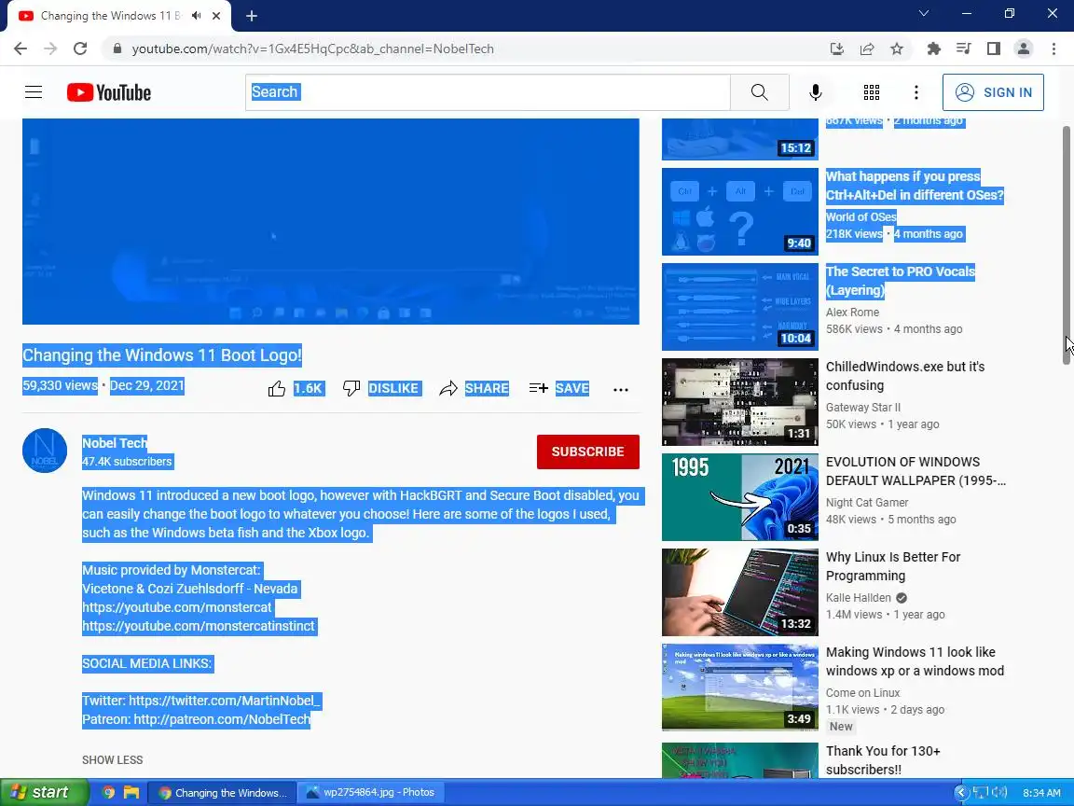Viewport: 1074px width, 806px height.
Task: Share this page icon in address bar
Action: pos(866,49)
